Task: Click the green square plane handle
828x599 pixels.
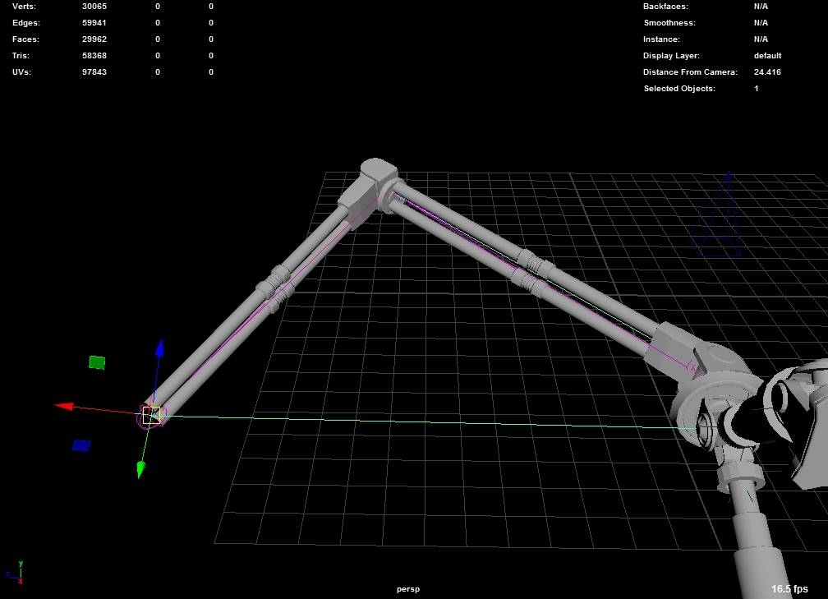Action: (x=97, y=362)
